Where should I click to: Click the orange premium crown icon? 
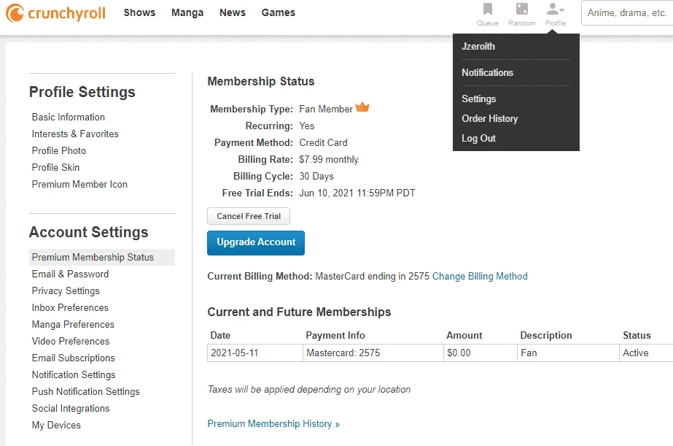362,107
